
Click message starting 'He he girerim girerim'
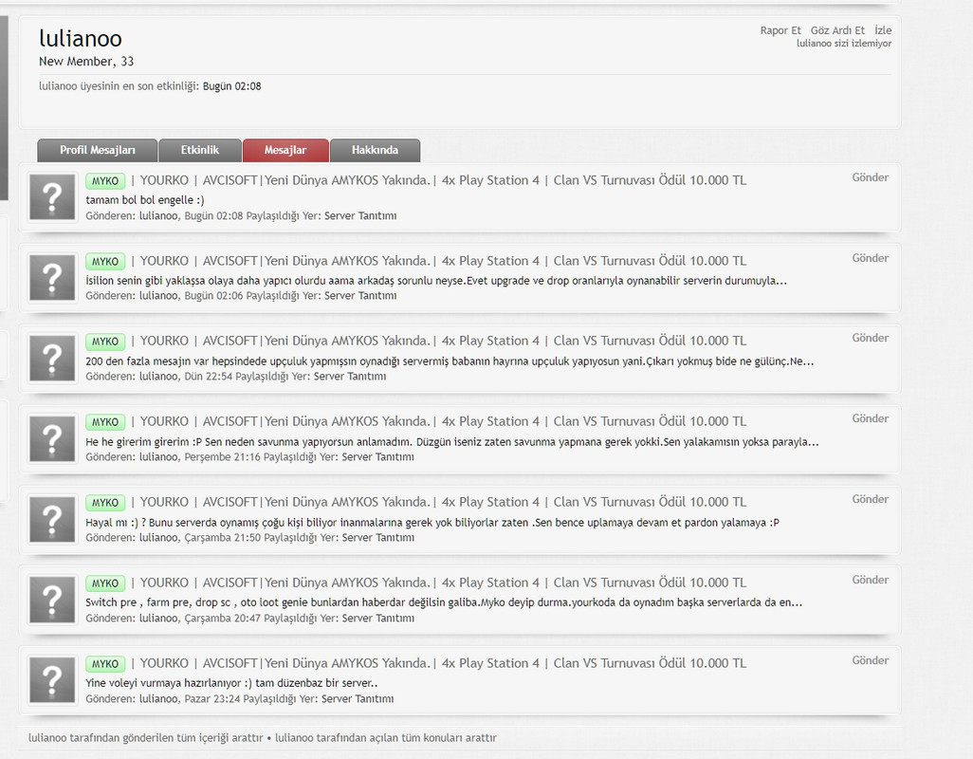click(x=452, y=442)
